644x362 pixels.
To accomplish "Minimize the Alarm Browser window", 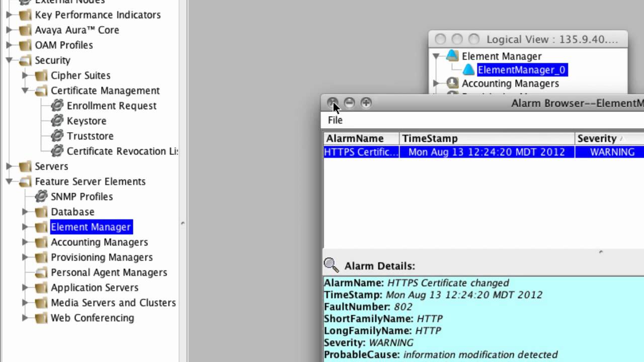I will (x=349, y=103).
